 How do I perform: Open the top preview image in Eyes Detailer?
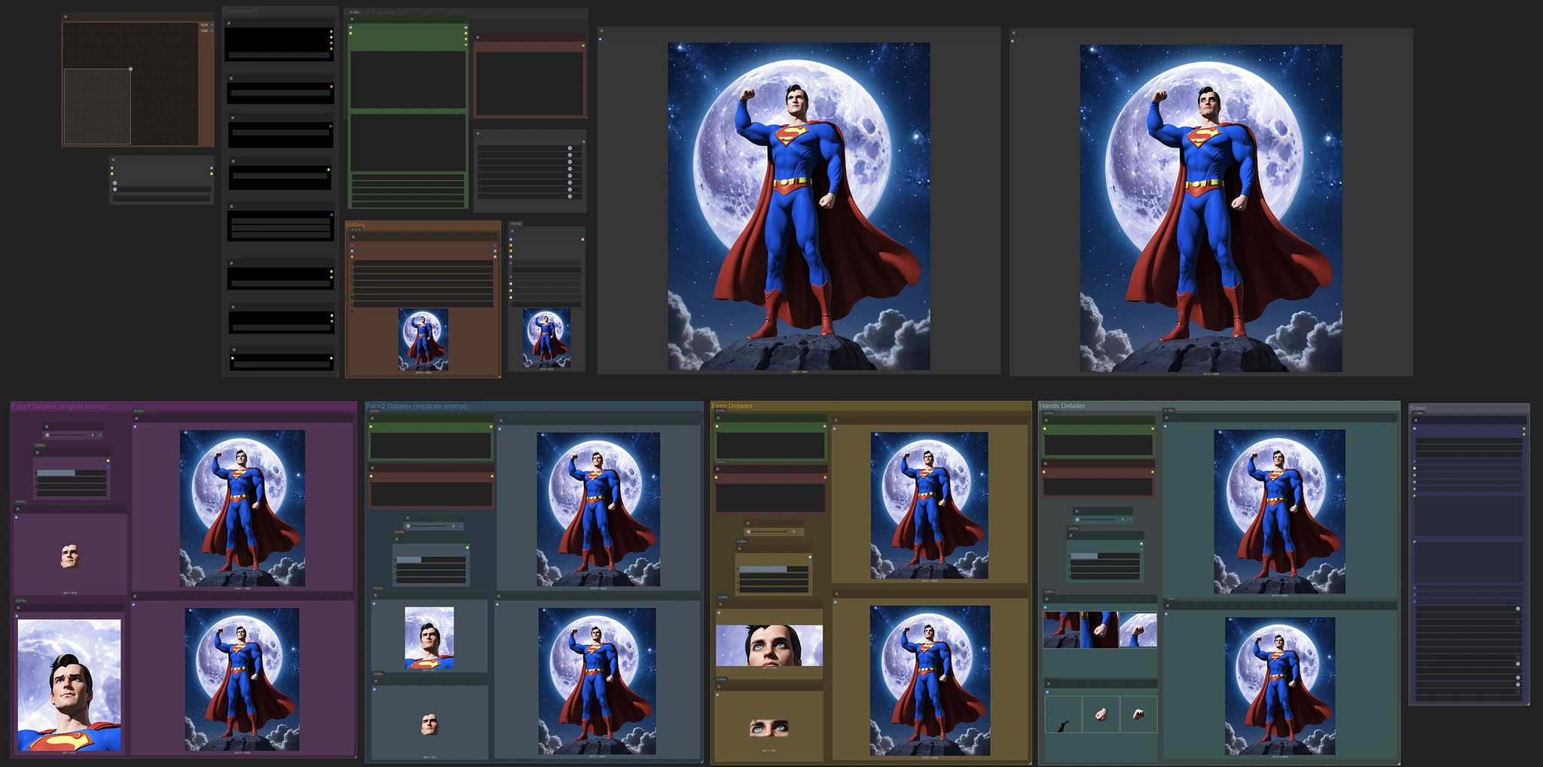tap(930, 505)
